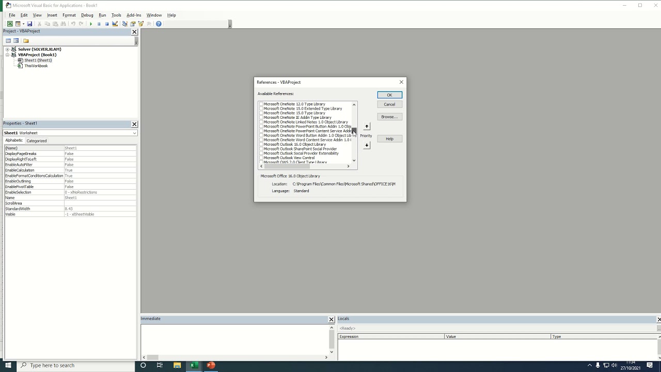This screenshot has height=372, width=661.
Task: Close the Project - VBAProject panel
Action: tap(134, 32)
